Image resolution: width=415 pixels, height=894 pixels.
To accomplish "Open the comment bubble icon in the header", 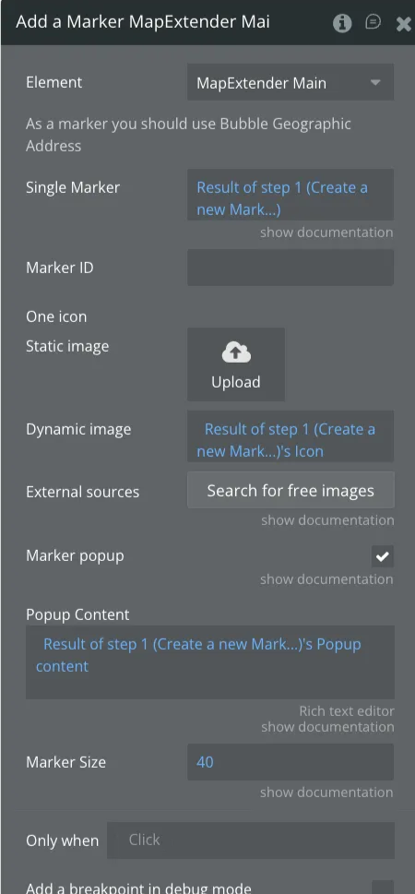I will [373, 22].
